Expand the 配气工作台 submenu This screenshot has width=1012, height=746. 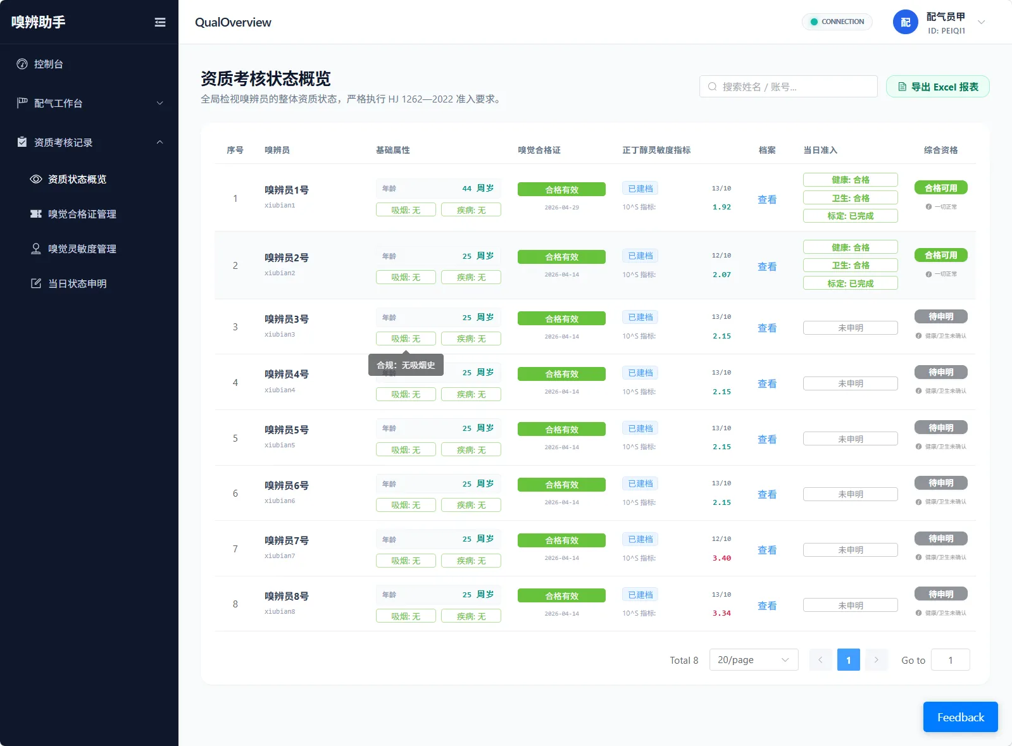coord(159,103)
